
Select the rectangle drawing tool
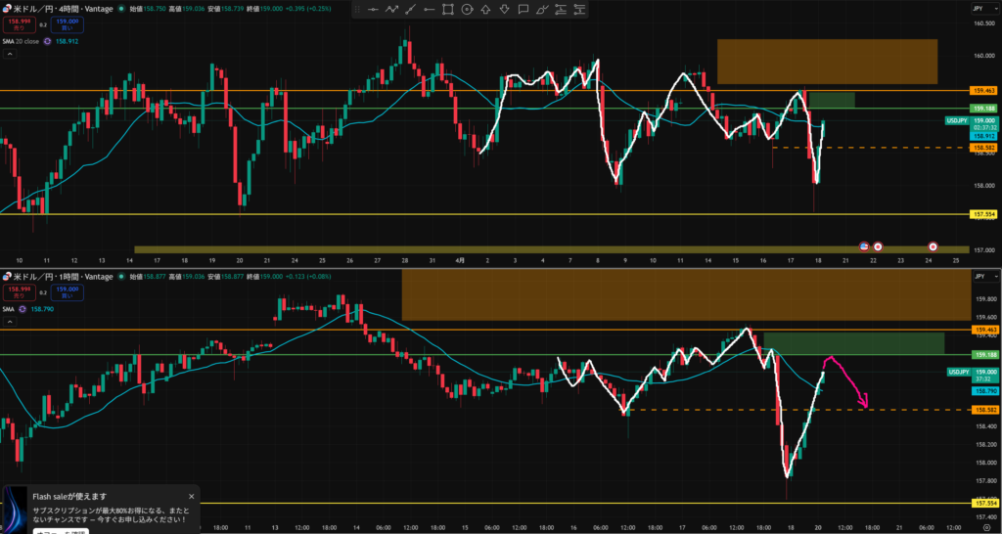click(x=447, y=10)
